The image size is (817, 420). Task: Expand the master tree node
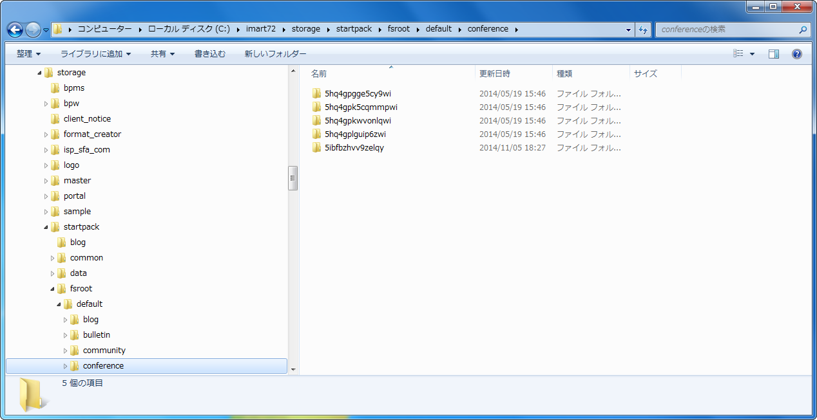pyautogui.click(x=46, y=181)
